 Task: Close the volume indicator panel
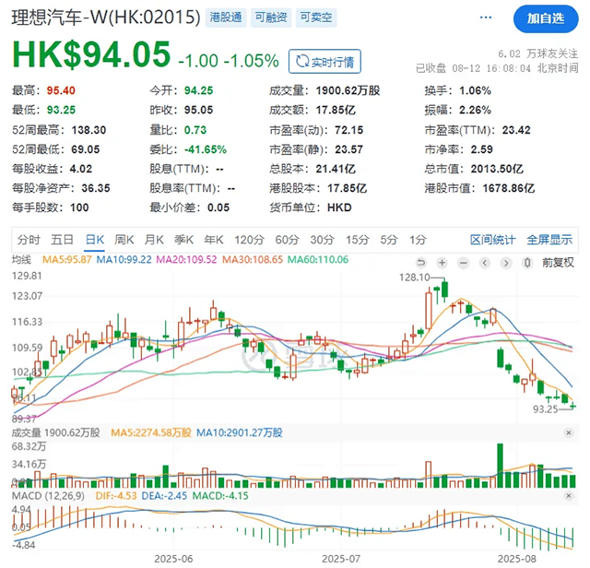click(x=569, y=432)
